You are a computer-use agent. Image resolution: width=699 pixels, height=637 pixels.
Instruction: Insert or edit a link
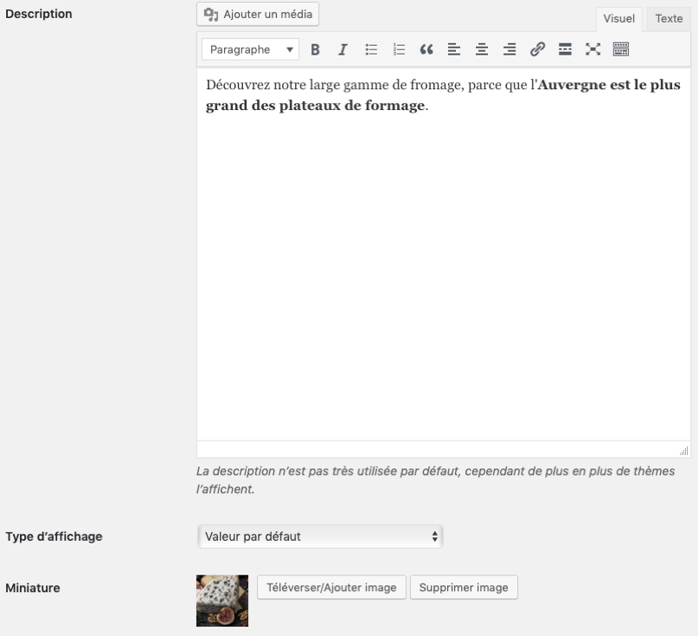tap(537, 50)
